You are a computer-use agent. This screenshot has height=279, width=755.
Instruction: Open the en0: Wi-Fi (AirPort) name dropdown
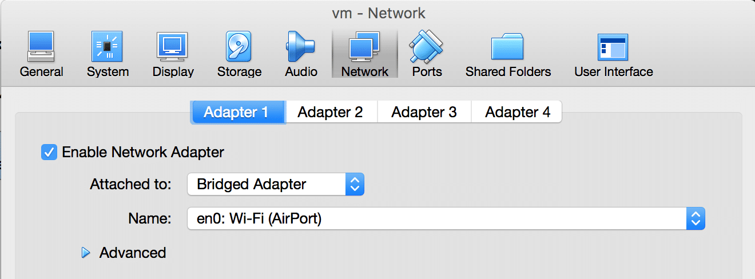tap(446, 218)
